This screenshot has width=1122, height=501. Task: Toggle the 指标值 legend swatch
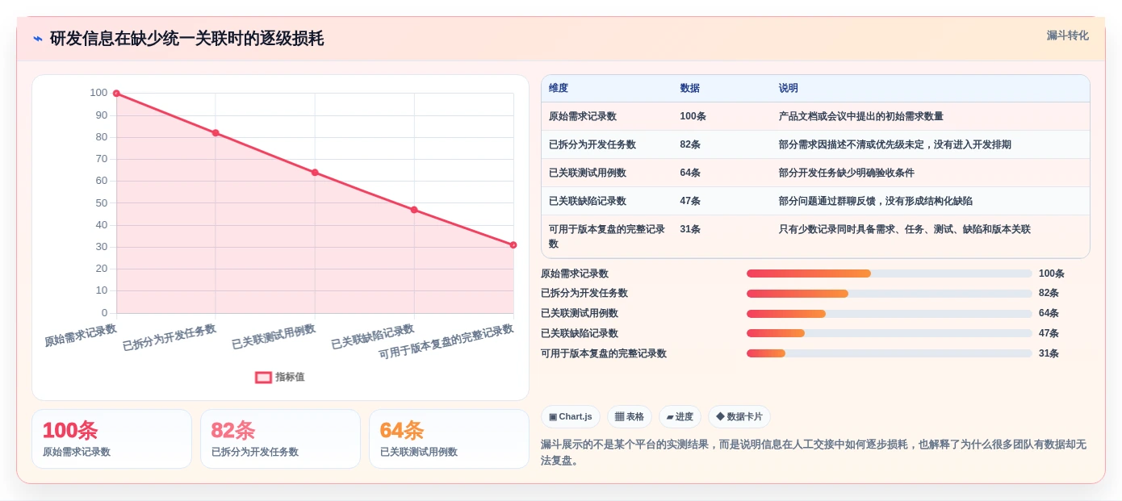[x=264, y=377]
